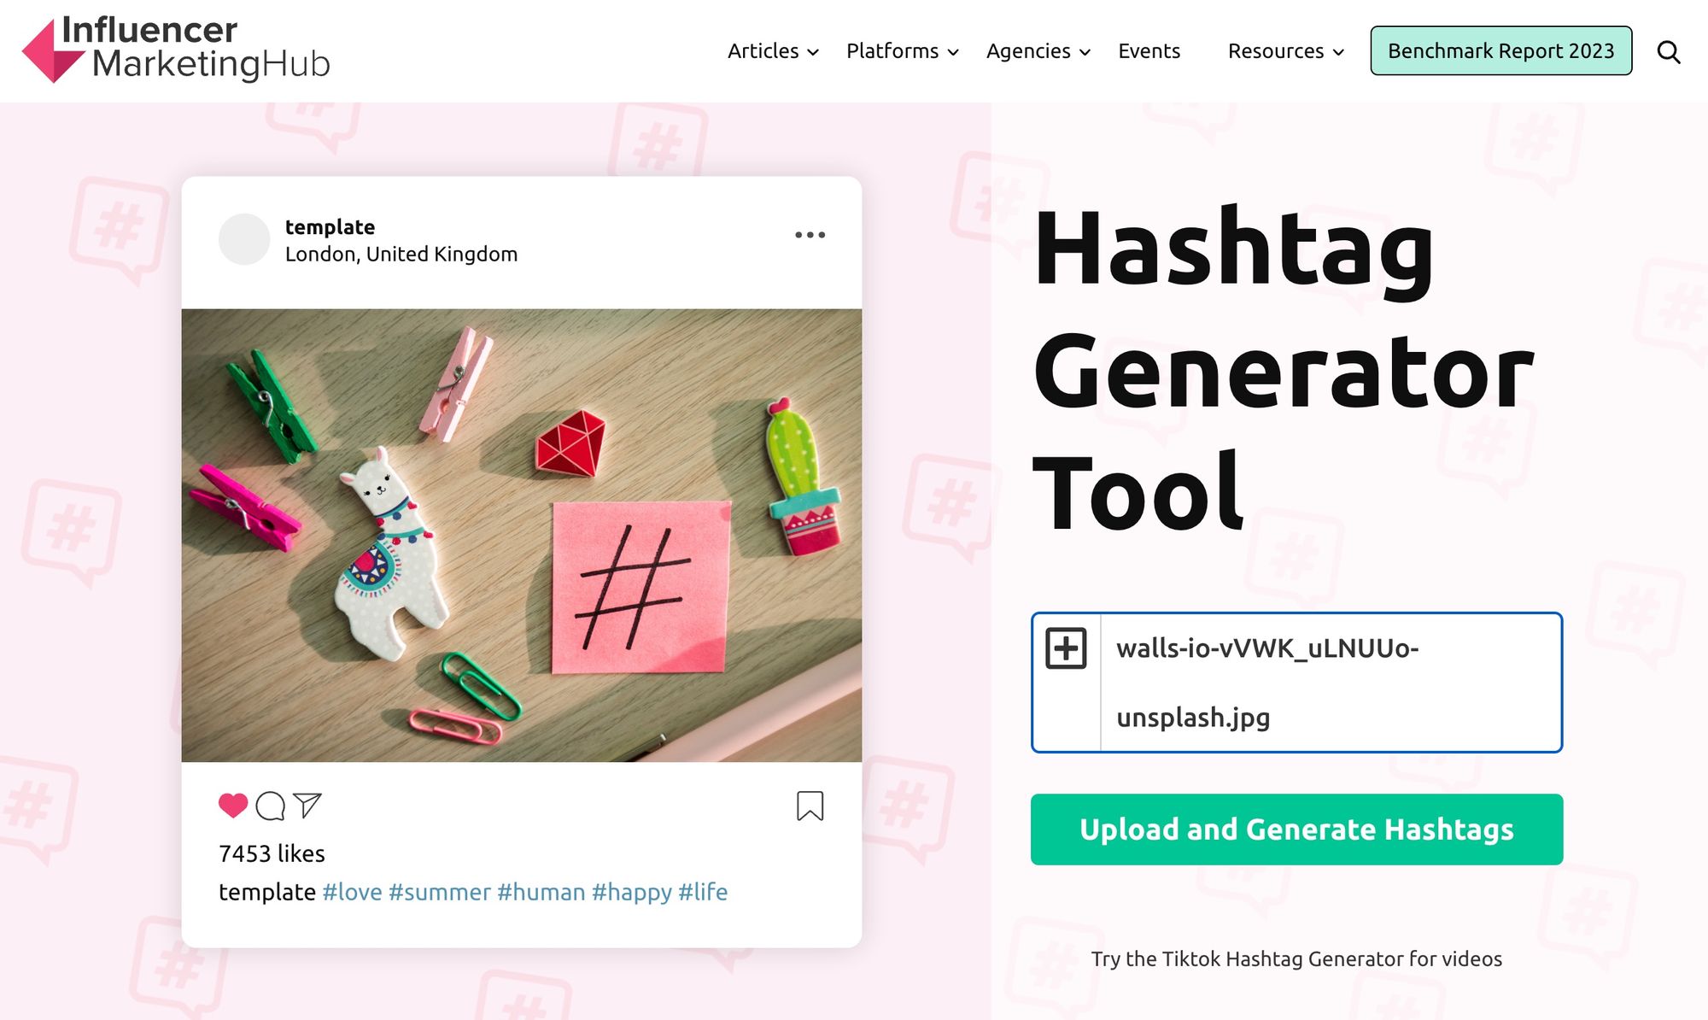Click the plus icon in the upload field
The width and height of the screenshot is (1708, 1020).
click(1067, 648)
